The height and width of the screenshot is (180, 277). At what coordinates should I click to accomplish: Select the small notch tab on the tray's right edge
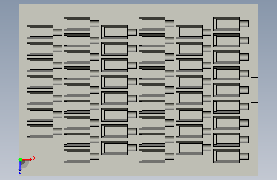point(255,90)
